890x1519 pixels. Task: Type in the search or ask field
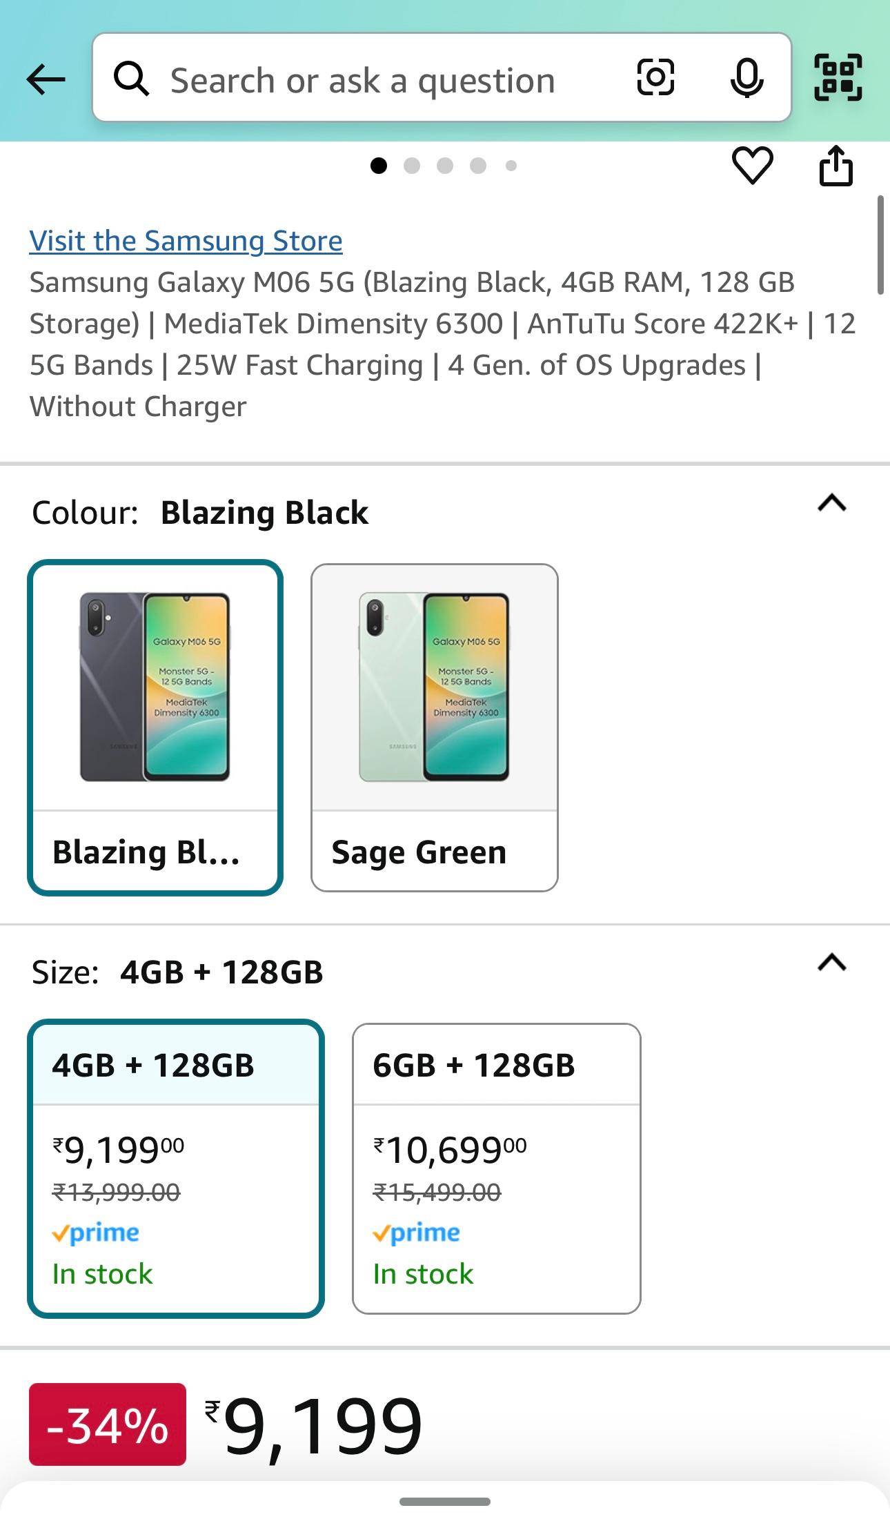pos(386,80)
